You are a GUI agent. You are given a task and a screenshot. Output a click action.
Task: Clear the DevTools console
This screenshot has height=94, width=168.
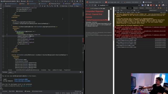pyautogui.click(x=118, y=10)
